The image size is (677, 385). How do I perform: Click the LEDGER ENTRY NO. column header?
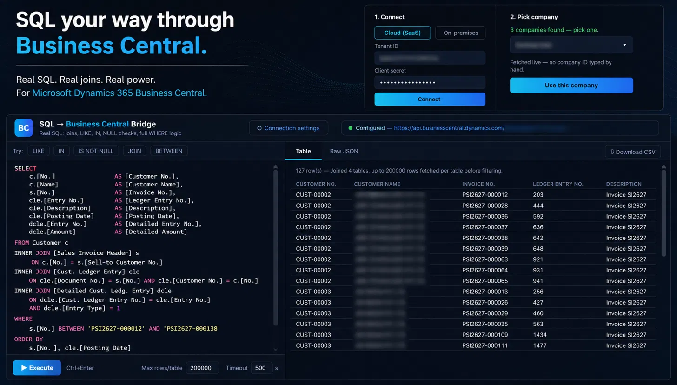[558, 184]
